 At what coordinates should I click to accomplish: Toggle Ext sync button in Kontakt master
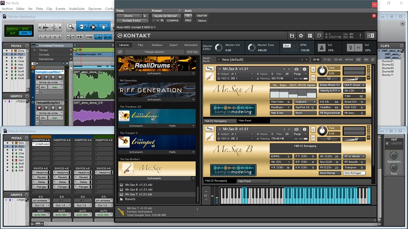[287, 45]
